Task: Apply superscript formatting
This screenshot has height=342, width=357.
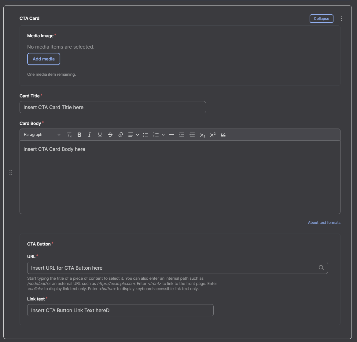Action: click(213, 135)
